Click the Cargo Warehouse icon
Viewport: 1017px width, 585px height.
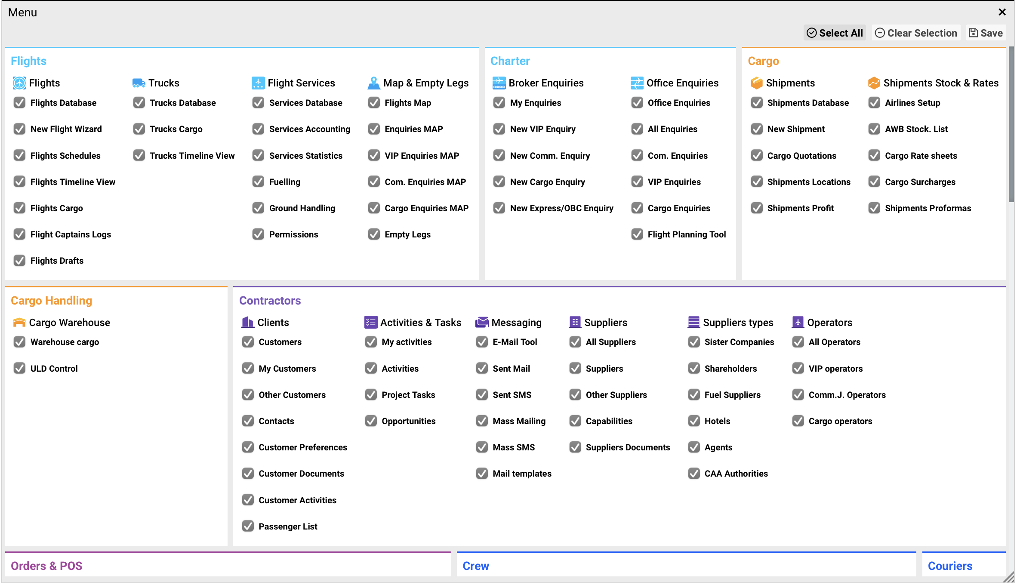[19, 323]
